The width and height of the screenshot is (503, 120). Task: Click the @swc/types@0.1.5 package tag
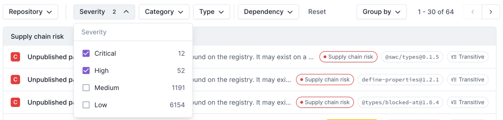pos(412,57)
